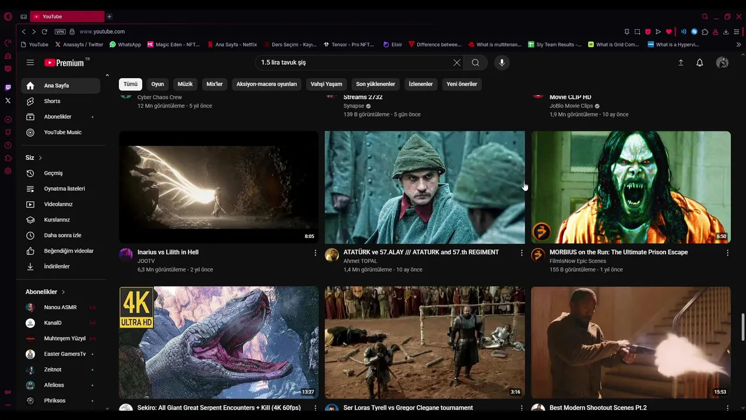Open more options for ATATÜRK ve 57.ALAY video

point(522,253)
